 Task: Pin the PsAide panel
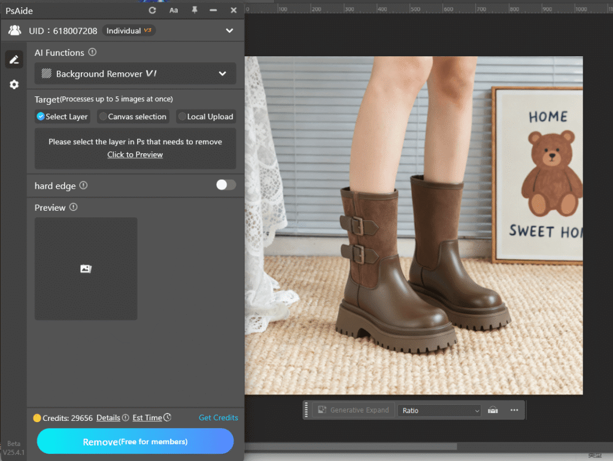(x=195, y=10)
